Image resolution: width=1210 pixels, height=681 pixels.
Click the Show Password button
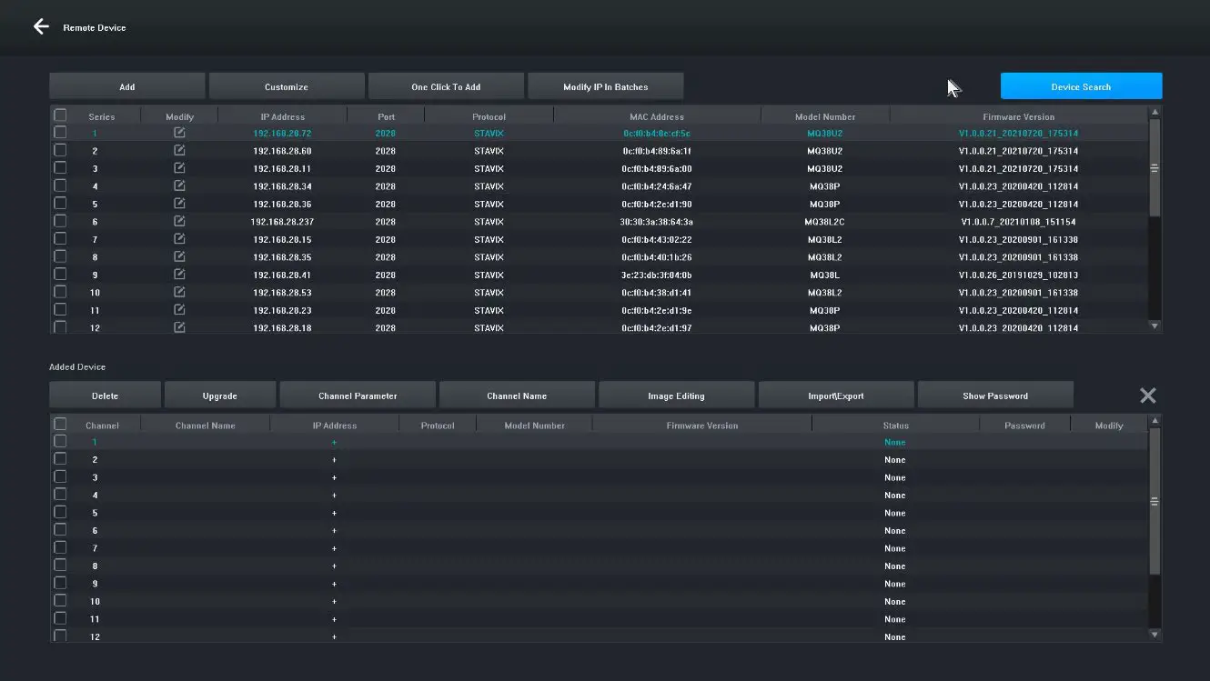(995, 396)
